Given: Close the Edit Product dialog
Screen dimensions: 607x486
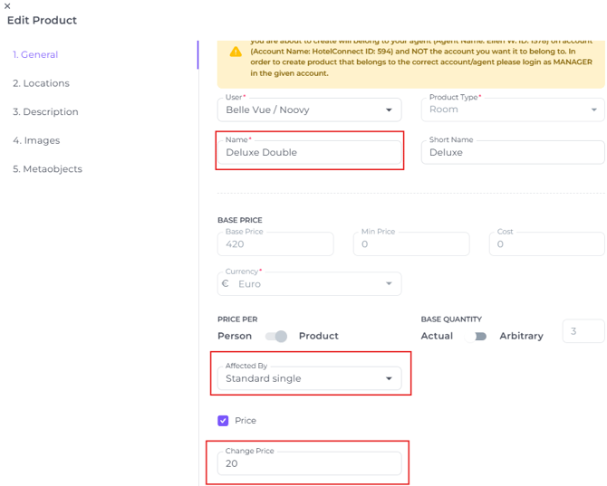Looking at the screenshot, I should pyautogui.click(x=7, y=6).
